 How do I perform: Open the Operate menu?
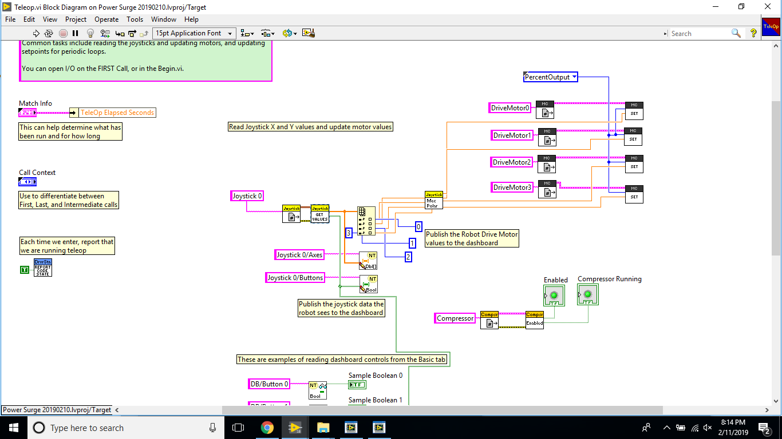point(106,19)
